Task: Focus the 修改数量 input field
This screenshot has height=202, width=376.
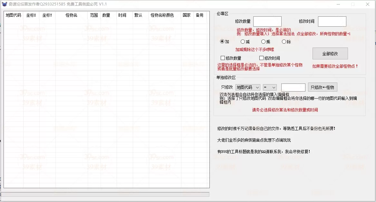Action: pyautogui.click(x=267, y=22)
